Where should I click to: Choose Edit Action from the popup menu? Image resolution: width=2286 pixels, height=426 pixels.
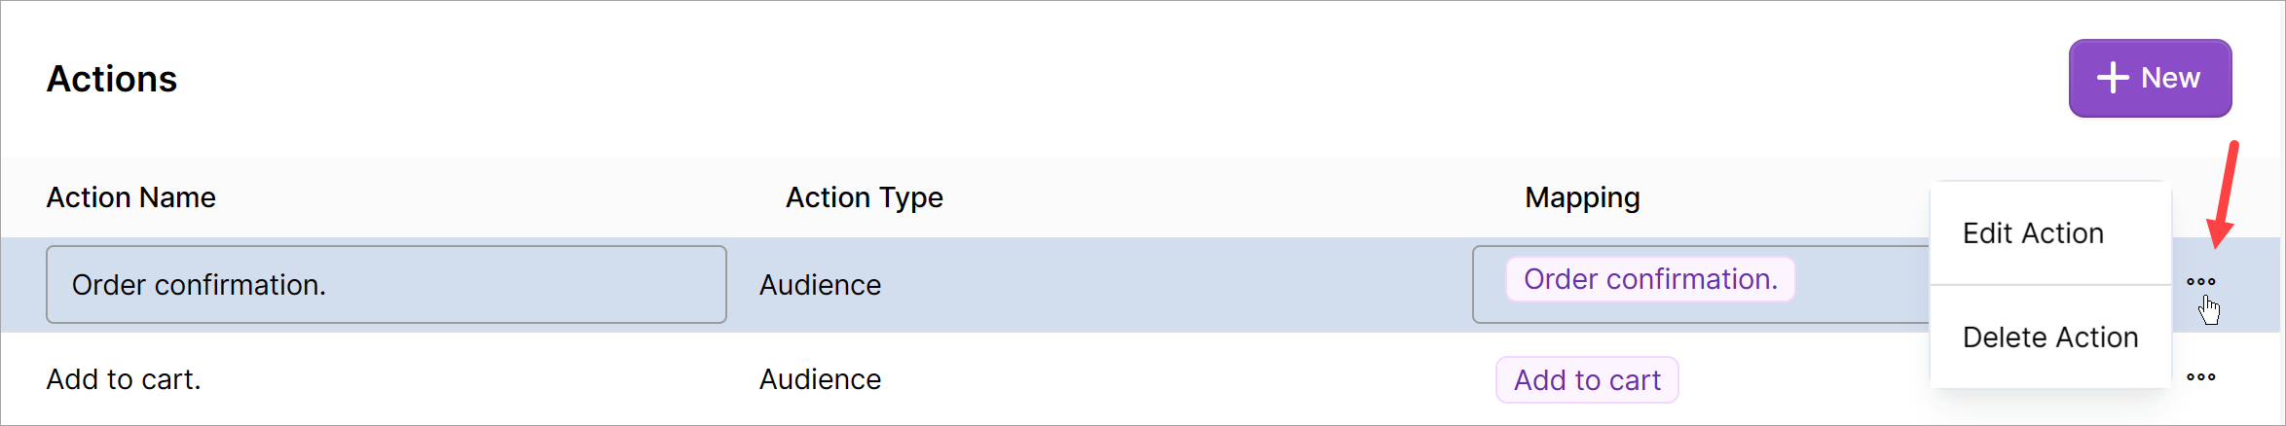pos(2033,233)
